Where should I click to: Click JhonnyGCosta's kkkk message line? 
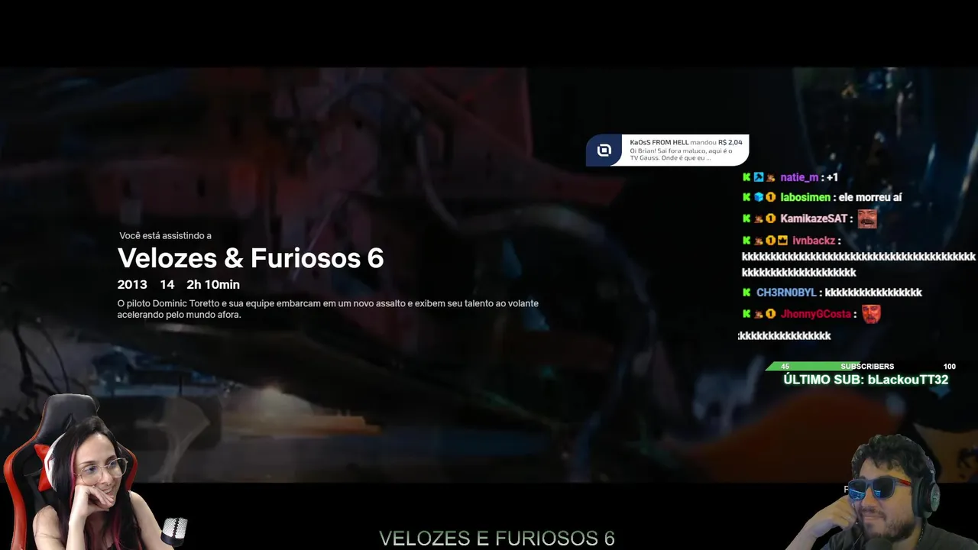(x=785, y=335)
